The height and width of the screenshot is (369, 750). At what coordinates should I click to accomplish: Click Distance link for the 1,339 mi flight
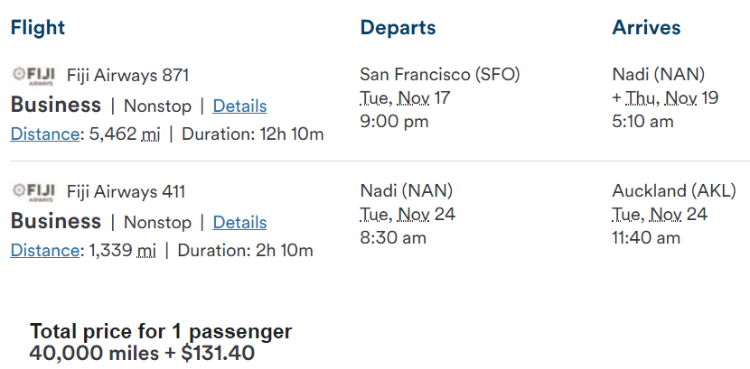point(44,251)
